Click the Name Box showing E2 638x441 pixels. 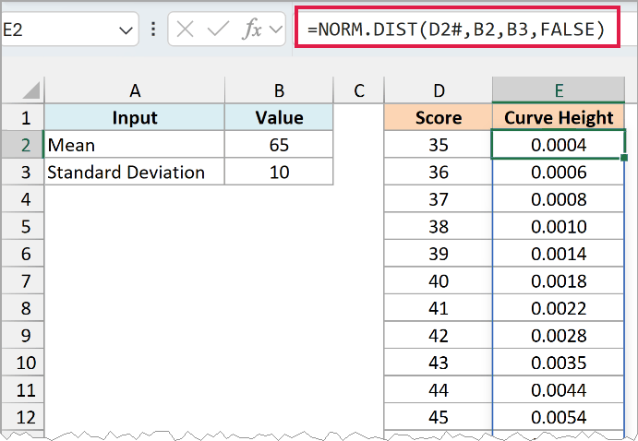pyautogui.click(x=69, y=30)
